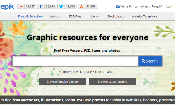Image resolution: width=175 pixels, height=105 pixels.
Task: Click the Graphic resources for everyone heading
Action: click(88, 37)
